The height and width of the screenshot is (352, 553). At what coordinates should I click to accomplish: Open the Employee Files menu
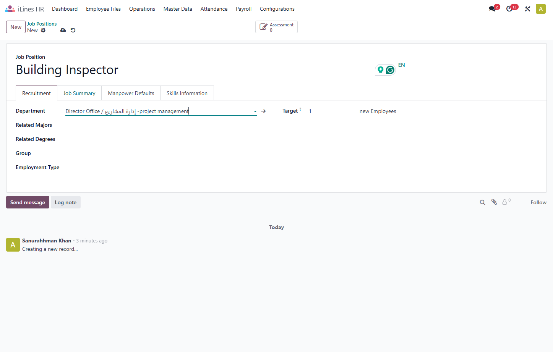[103, 9]
